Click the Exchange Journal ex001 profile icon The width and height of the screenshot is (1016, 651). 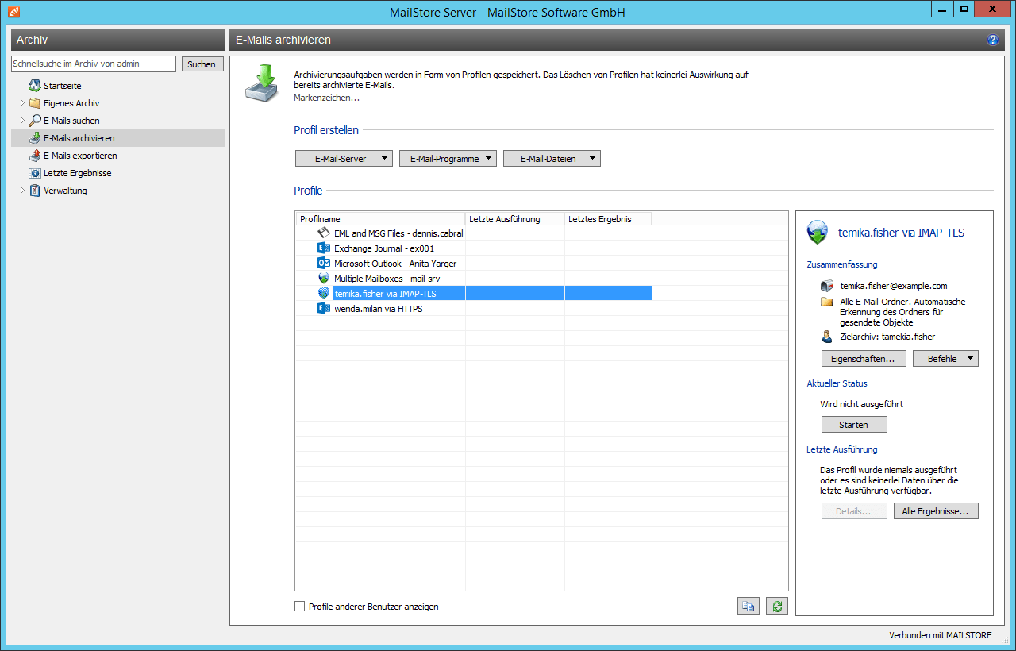pos(323,248)
